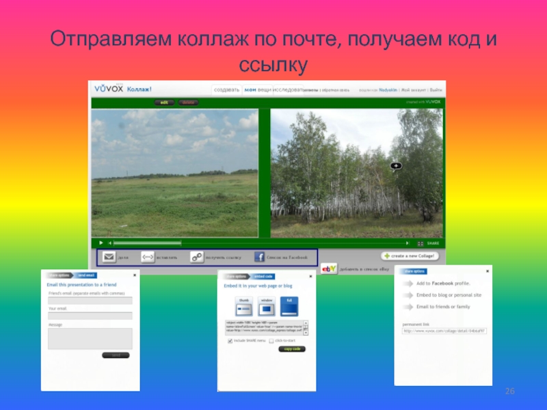
Task: Close the share options dialog with Facebook
Action: [x=488, y=271]
